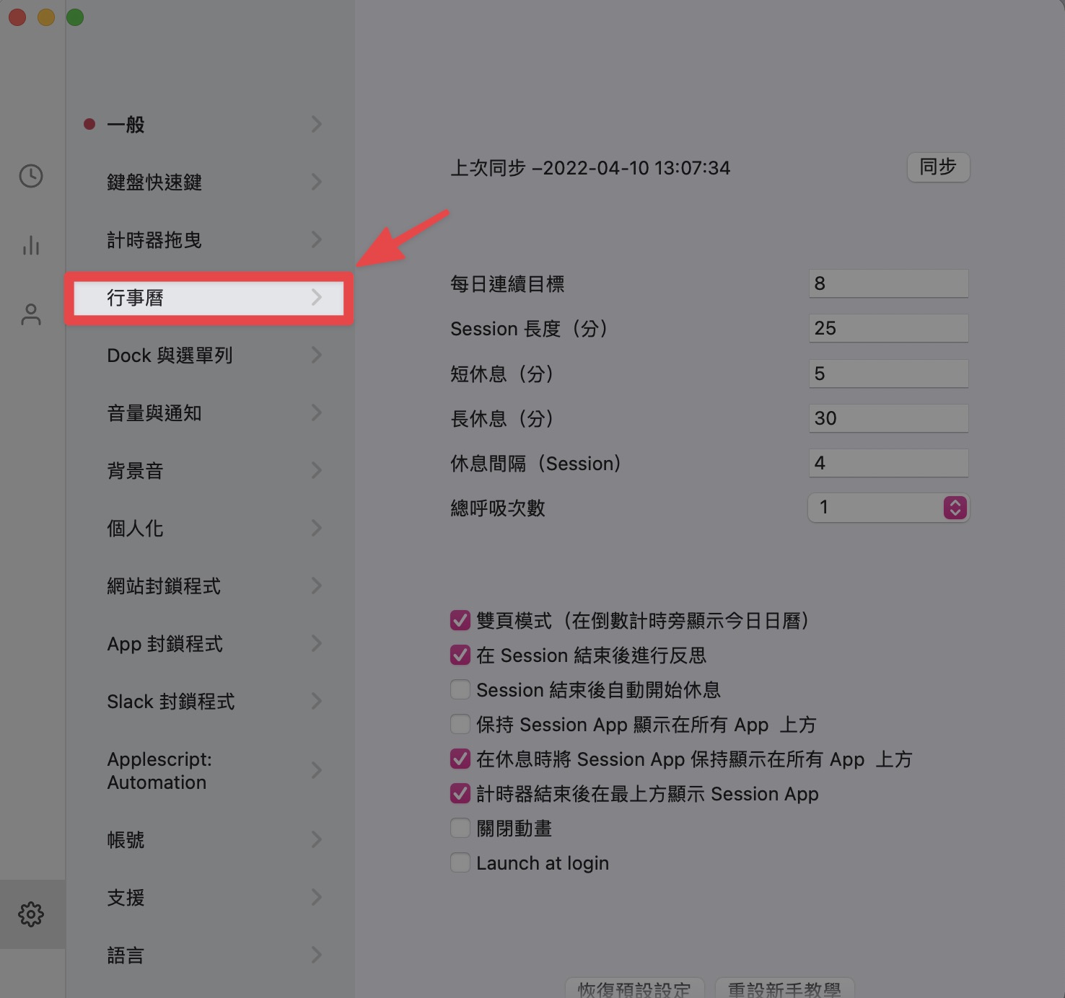Click the Session 長度 input field
This screenshot has height=998, width=1065.
888,328
